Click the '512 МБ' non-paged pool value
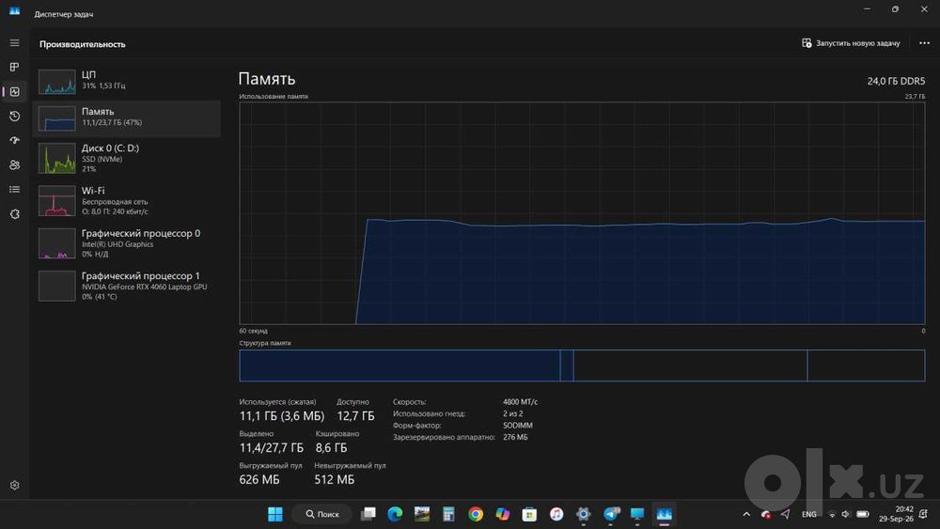Image resolution: width=940 pixels, height=529 pixels. coord(335,479)
